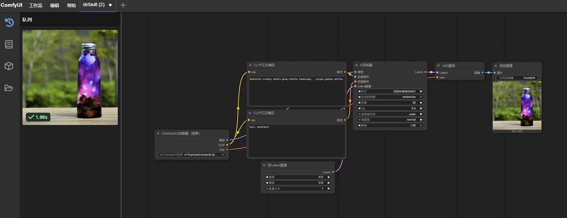Click the K采样器 Latent output dot
The image size is (567, 218).
tap(425, 72)
